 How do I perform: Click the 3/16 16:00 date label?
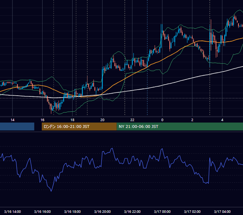click(42, 211)
